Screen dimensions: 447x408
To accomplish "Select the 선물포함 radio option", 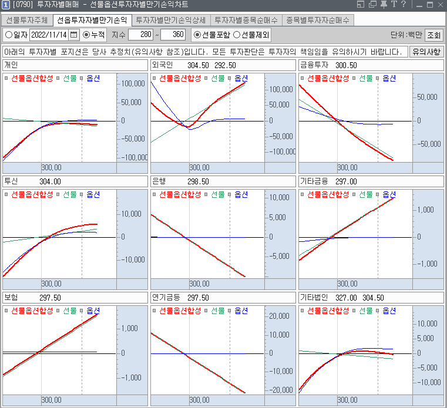I will pos(197,35).
